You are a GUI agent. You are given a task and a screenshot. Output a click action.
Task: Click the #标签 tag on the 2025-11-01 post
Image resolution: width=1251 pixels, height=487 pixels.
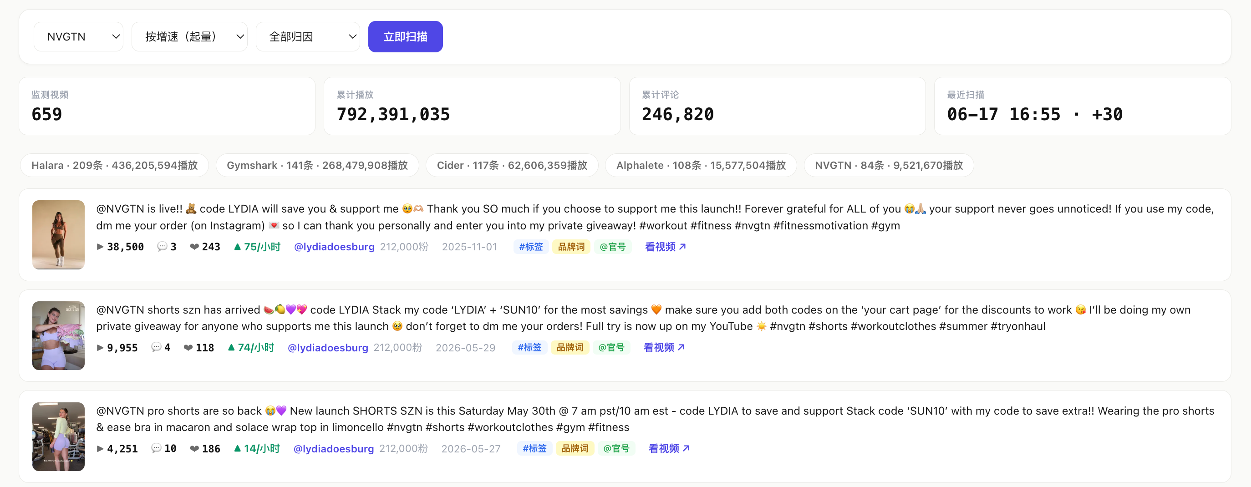(x=531, y=247)
